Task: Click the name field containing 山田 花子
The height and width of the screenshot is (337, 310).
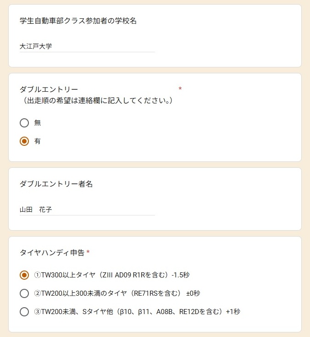Action: [x=87, y=210]
